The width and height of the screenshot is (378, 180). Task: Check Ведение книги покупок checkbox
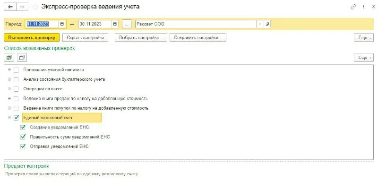[16, 108]
